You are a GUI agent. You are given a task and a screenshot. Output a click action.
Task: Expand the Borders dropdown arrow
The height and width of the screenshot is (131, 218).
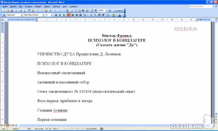click(111, 15)
